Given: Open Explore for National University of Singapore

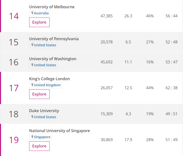Looking at the screenshot, I should tap(39, 146).
